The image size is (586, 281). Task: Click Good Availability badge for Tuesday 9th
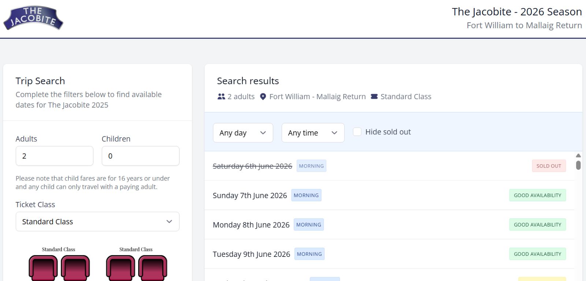(x=537, y=254)
